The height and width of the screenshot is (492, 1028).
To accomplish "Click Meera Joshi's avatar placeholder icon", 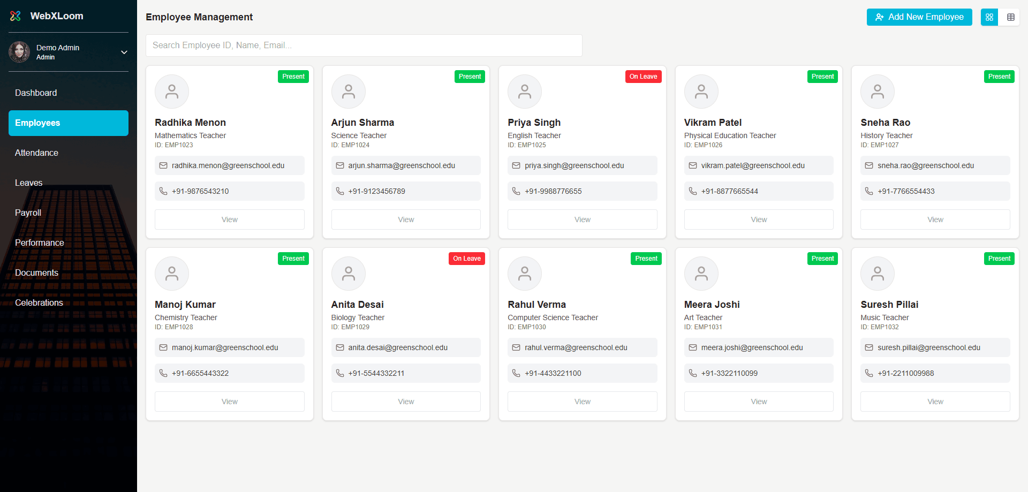I will 701,274.
